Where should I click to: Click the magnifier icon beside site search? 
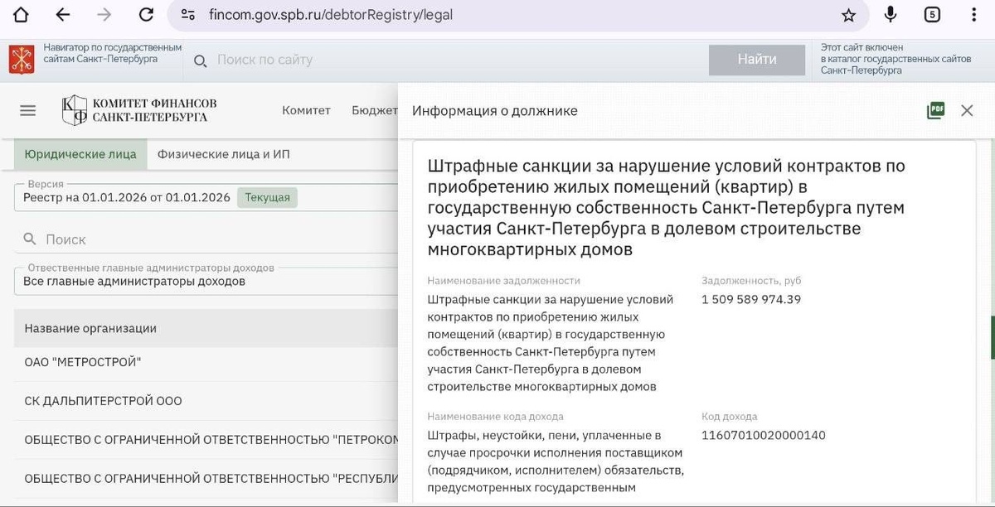click(x=201, y=60)
